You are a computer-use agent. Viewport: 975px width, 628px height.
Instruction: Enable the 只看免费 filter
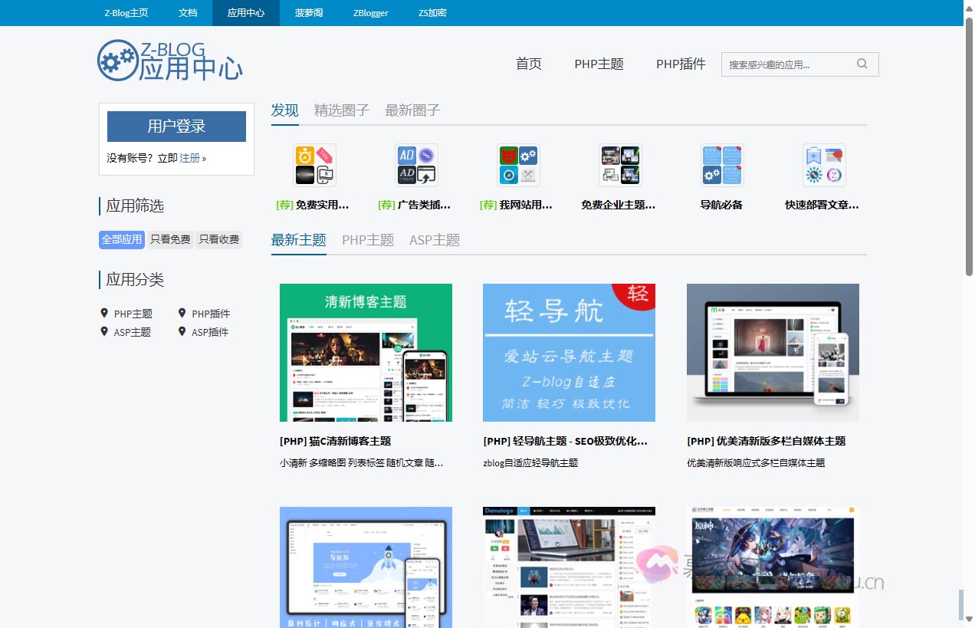169,239
